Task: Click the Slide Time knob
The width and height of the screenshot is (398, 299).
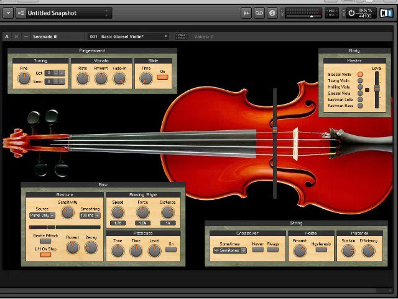Action: coord(146,78)
